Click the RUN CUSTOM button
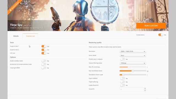Screen dimensions: 176x99 [151, 26]
